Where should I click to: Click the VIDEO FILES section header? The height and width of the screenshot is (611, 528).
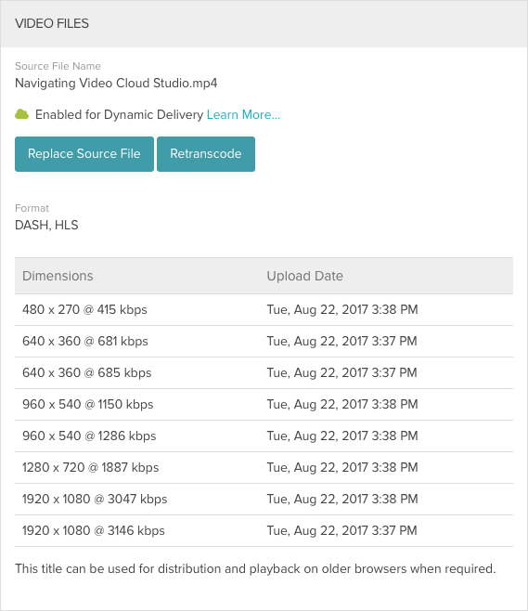click(52, 23)
